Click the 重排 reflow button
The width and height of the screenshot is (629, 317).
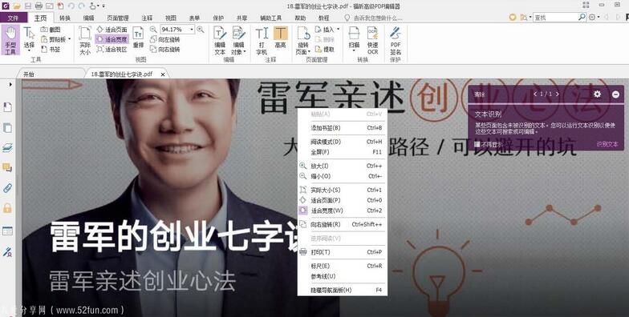138,38
